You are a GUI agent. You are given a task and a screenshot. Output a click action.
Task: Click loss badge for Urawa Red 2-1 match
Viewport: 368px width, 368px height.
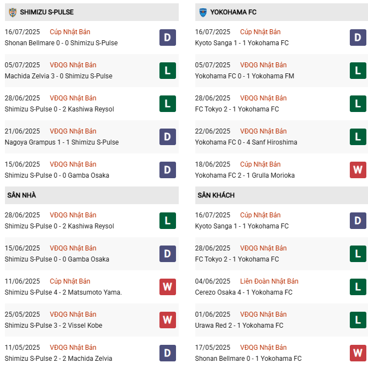coord(358,320)
